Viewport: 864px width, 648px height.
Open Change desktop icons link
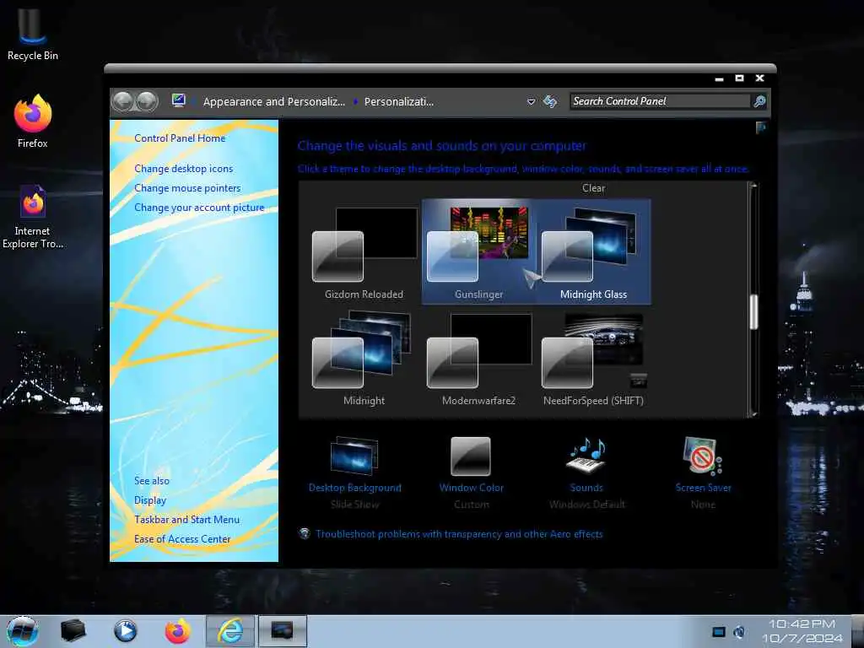coord(183,169)
